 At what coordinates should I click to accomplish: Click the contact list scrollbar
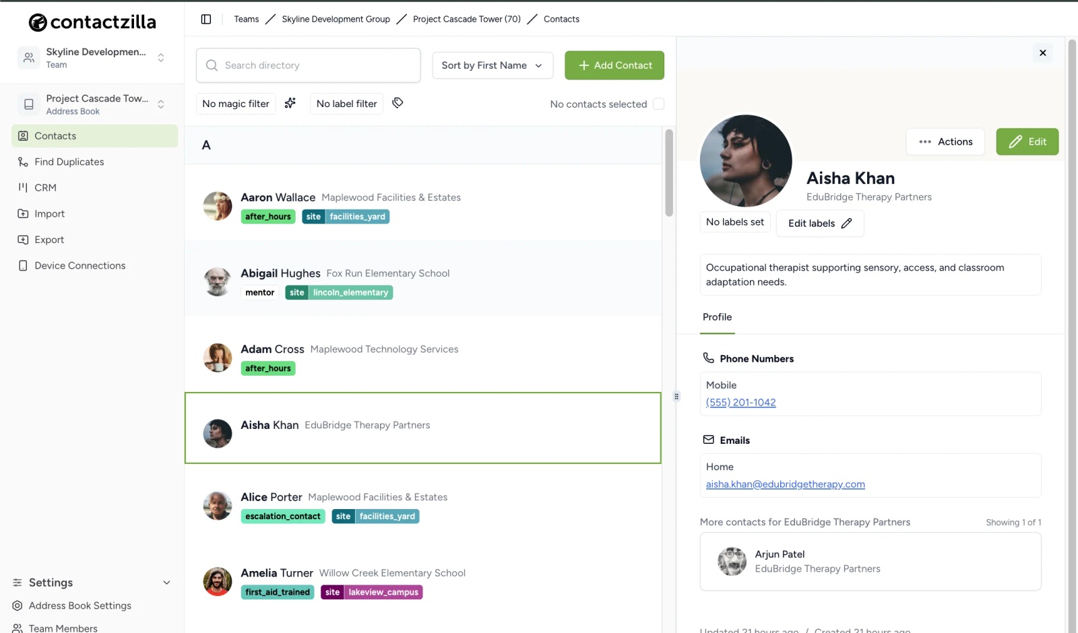tap(669, 173)
